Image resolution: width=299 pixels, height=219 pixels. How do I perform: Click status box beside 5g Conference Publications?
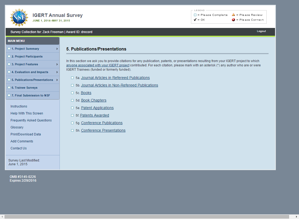(72, 123)
